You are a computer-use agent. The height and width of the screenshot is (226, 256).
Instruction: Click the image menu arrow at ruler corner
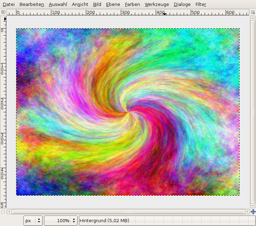tap(3, 12)
